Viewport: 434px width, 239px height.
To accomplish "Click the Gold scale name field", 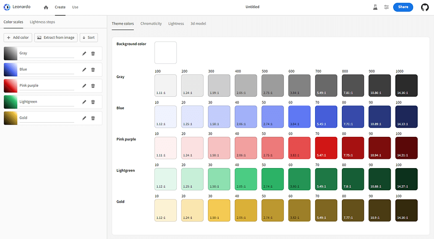I will point(47,118).
